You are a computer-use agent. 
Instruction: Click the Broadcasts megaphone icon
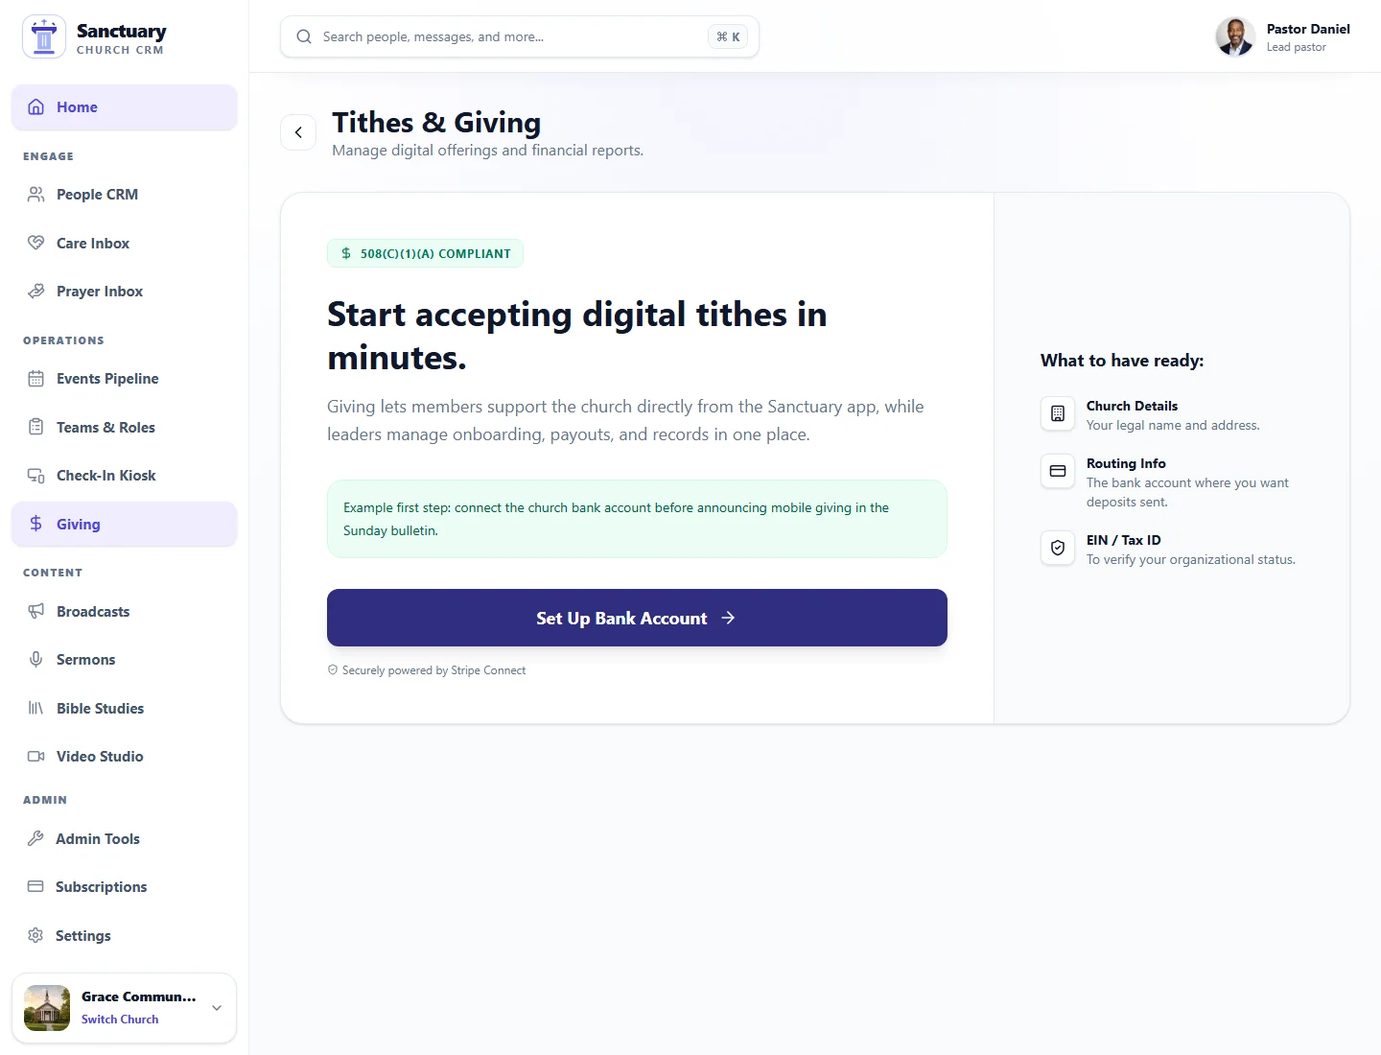pyautogui.click(x=35, y=611)
